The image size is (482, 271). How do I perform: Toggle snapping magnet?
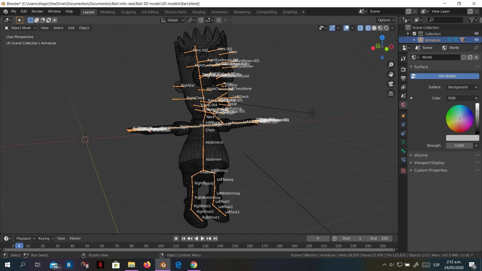click(x=201, y=20)
